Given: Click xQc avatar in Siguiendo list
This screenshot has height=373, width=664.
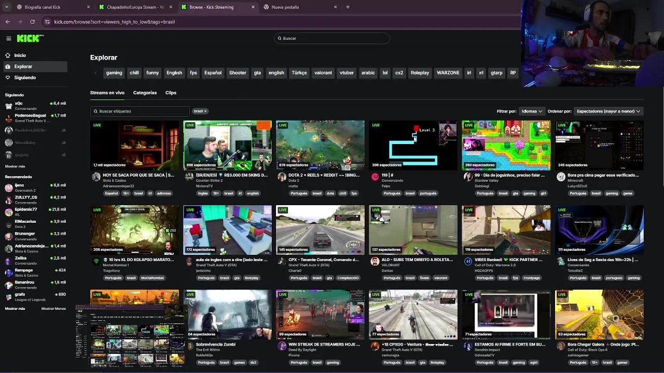Looking at the screenshot, I should click(x=9, y=106).
